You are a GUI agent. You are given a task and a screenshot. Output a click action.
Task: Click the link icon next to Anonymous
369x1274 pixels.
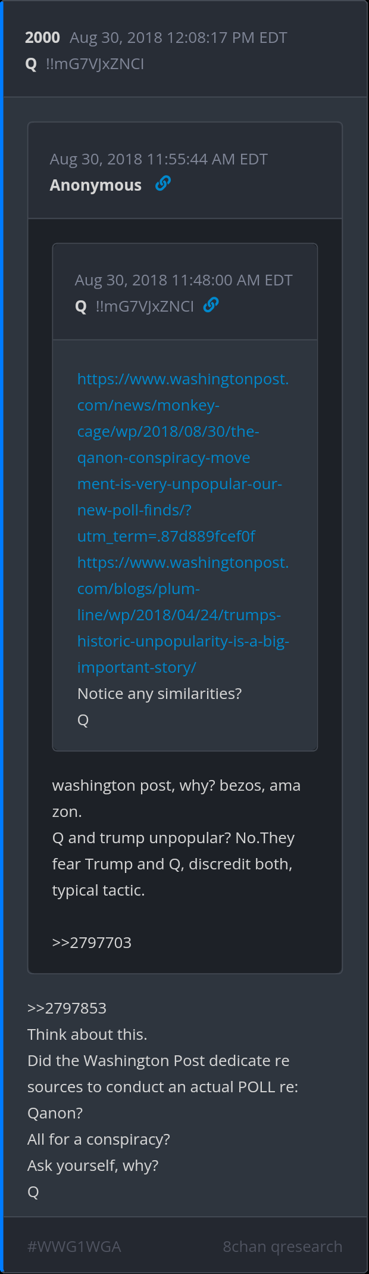(162, 184)
